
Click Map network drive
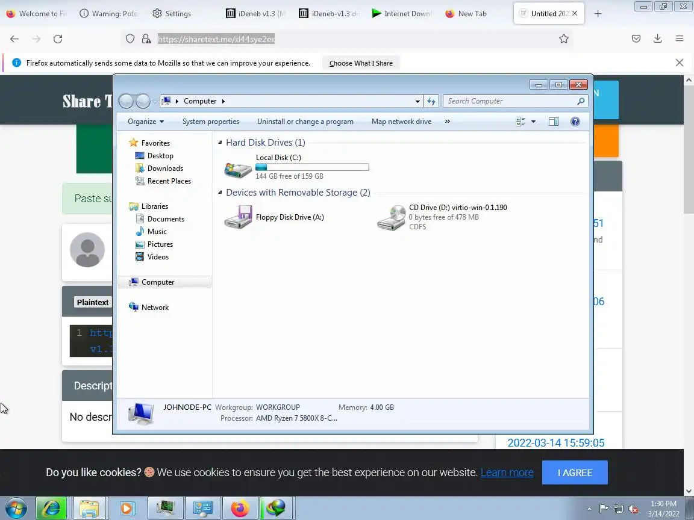tap(401, 122)
